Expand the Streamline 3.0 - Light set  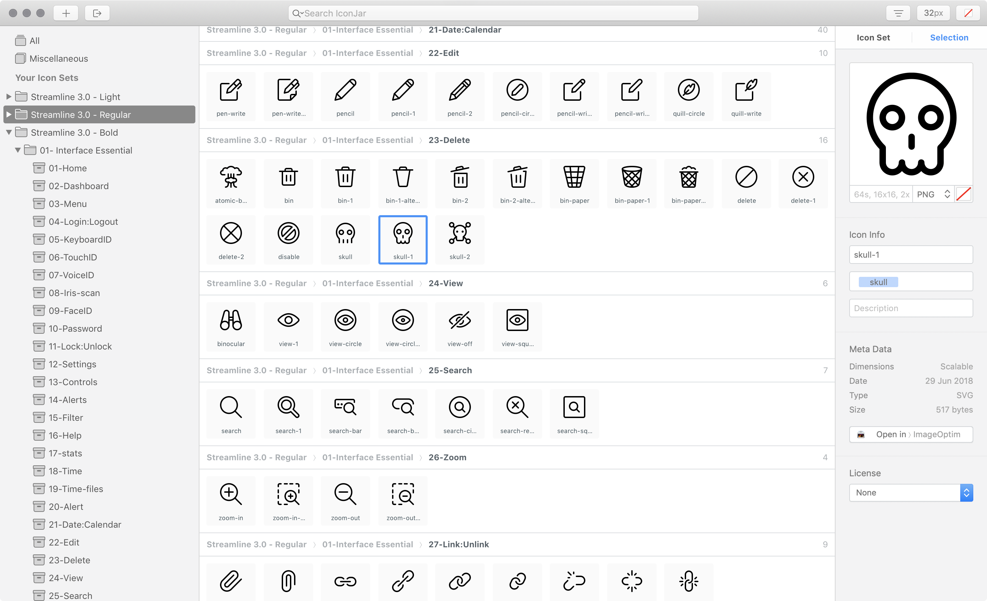[9, 97]
